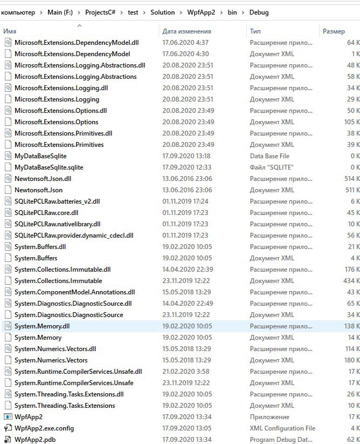
Task: Click the SQLitePCLRaw.nativelibrary.dll file icon
Action: pyautogui.click(x=8, y=224)
